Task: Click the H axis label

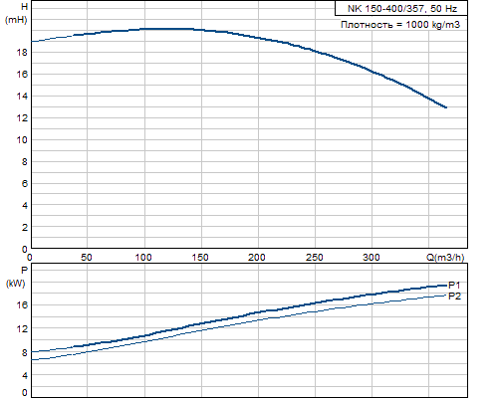Action: (x=24, y=7)
